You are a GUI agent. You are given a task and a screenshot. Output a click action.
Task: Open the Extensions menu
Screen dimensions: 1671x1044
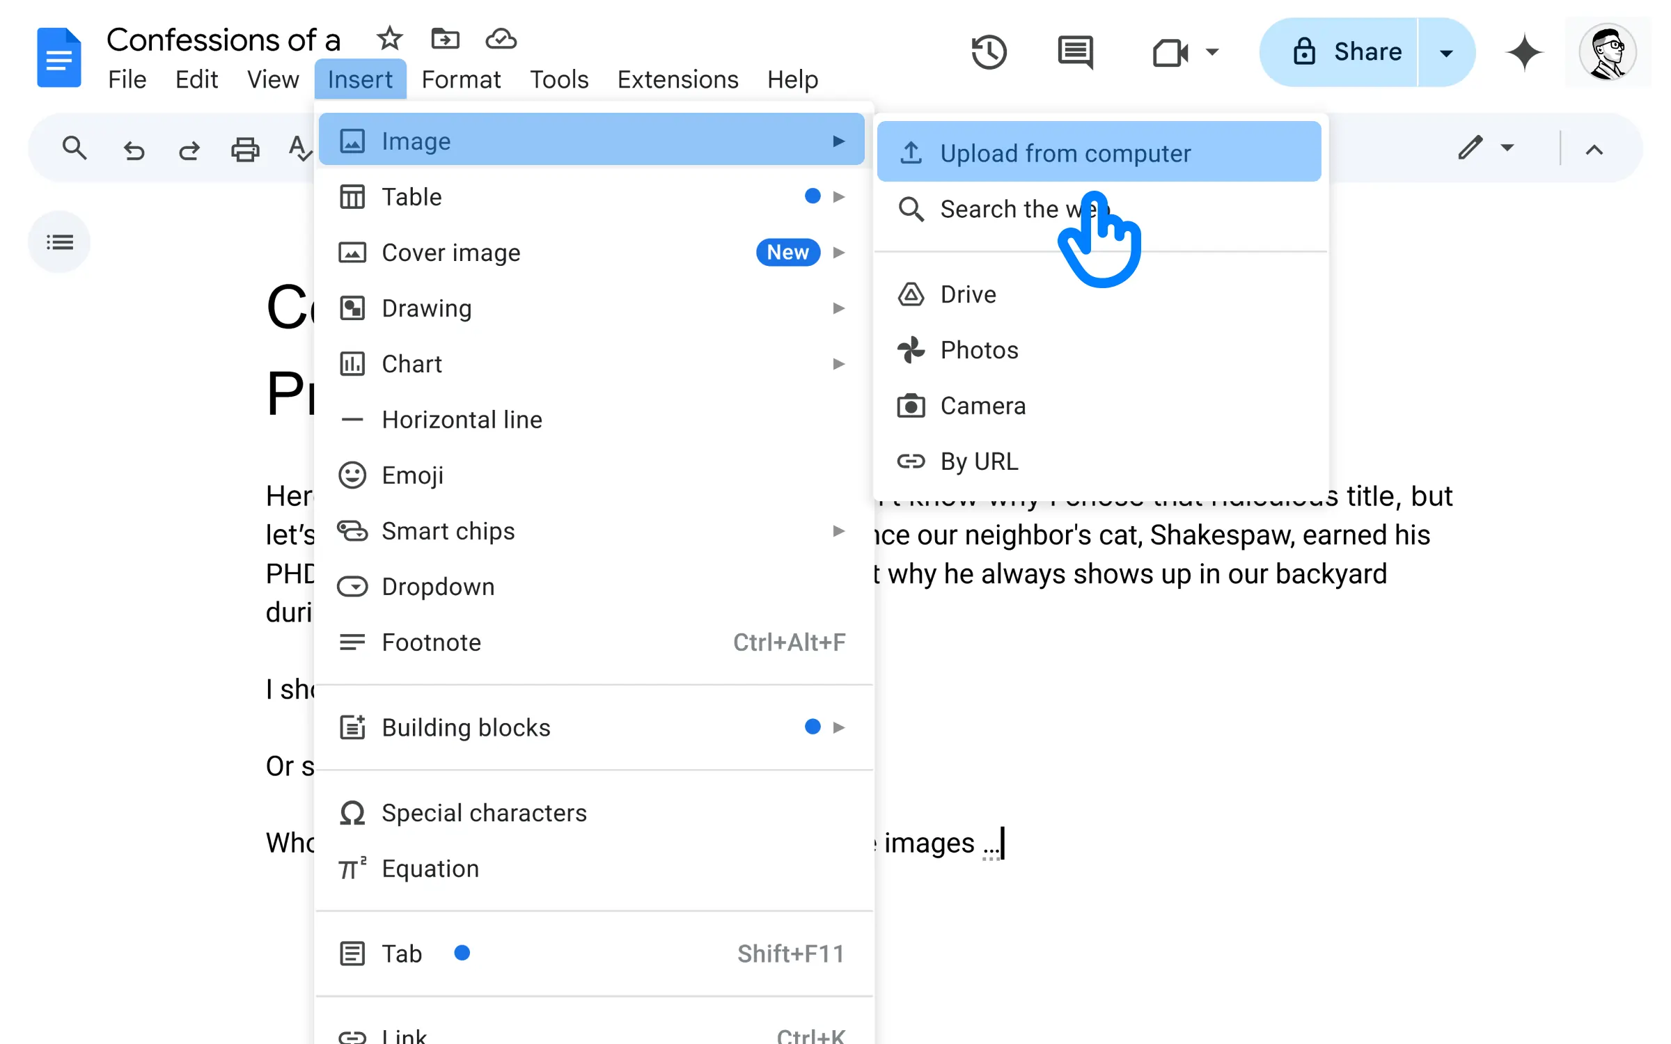click(x=677, y=79)
